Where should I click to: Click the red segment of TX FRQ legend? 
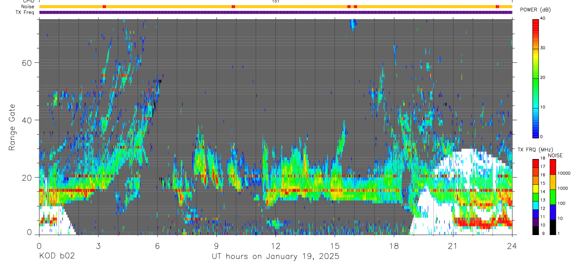click(x=536, y=161)
